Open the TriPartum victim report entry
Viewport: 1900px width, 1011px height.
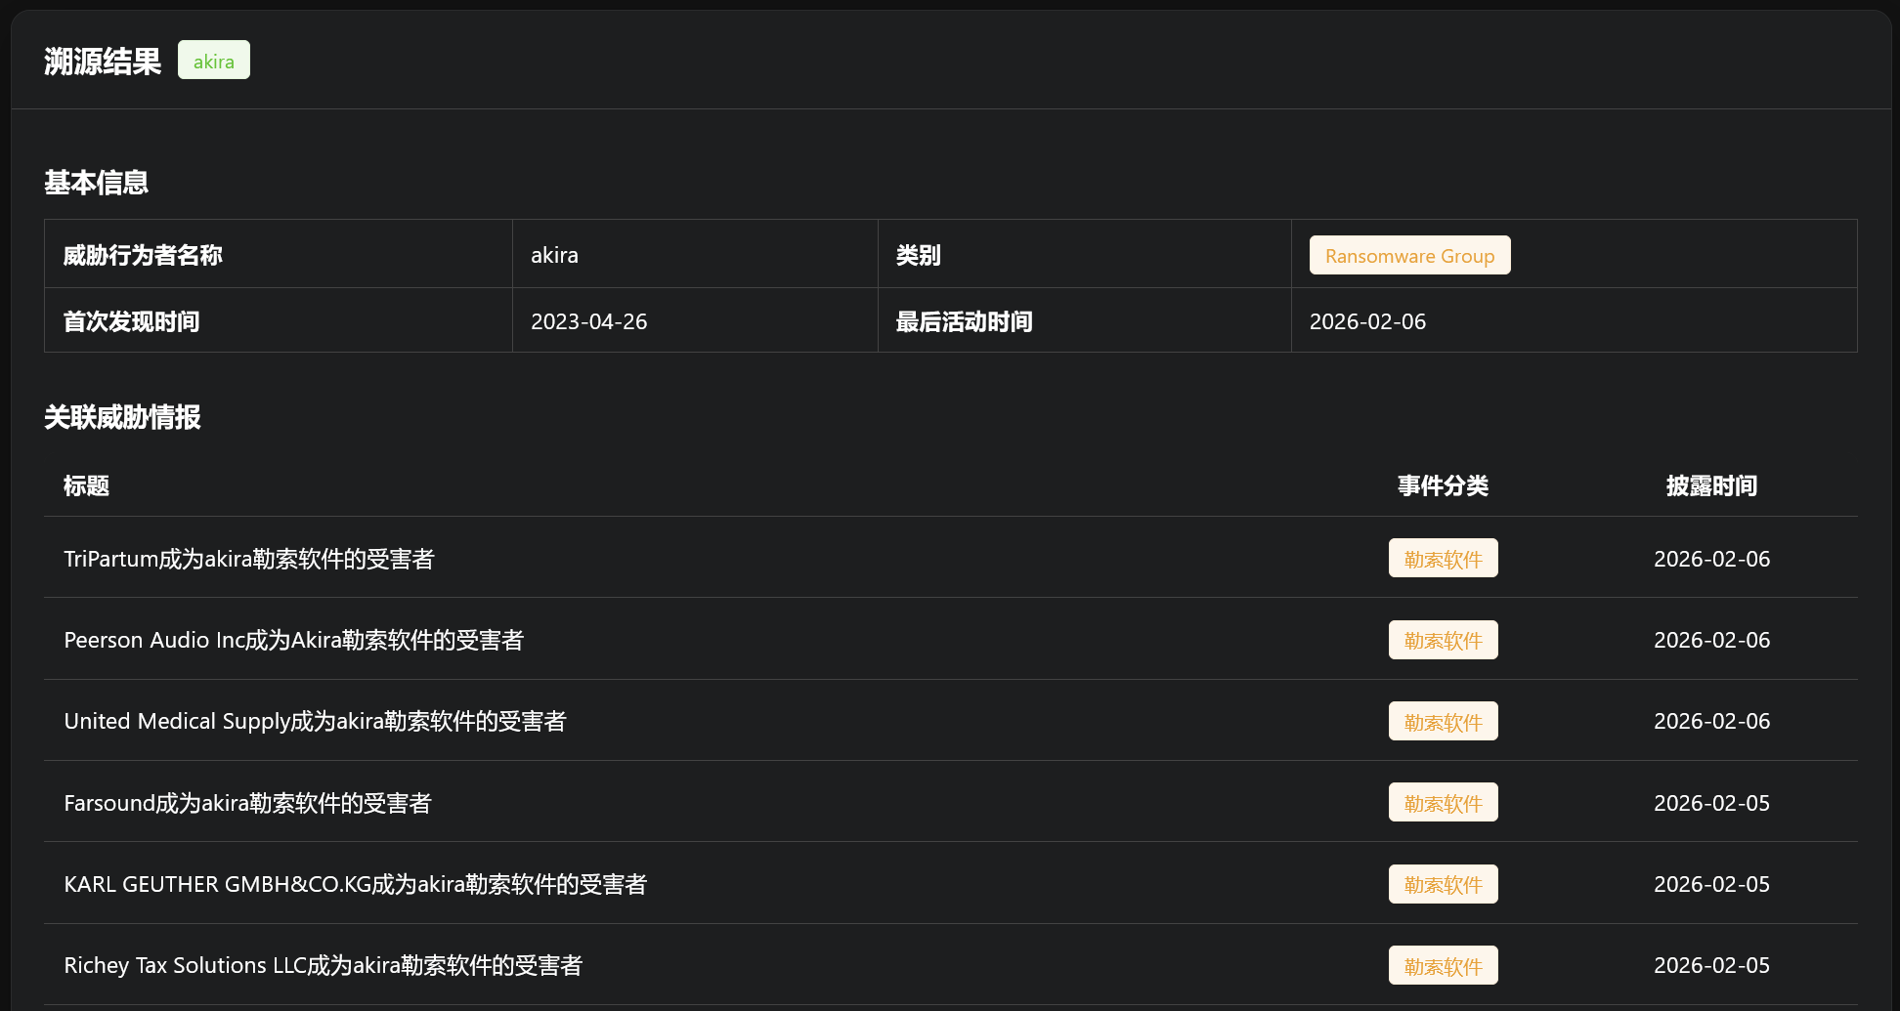[251, 558]
